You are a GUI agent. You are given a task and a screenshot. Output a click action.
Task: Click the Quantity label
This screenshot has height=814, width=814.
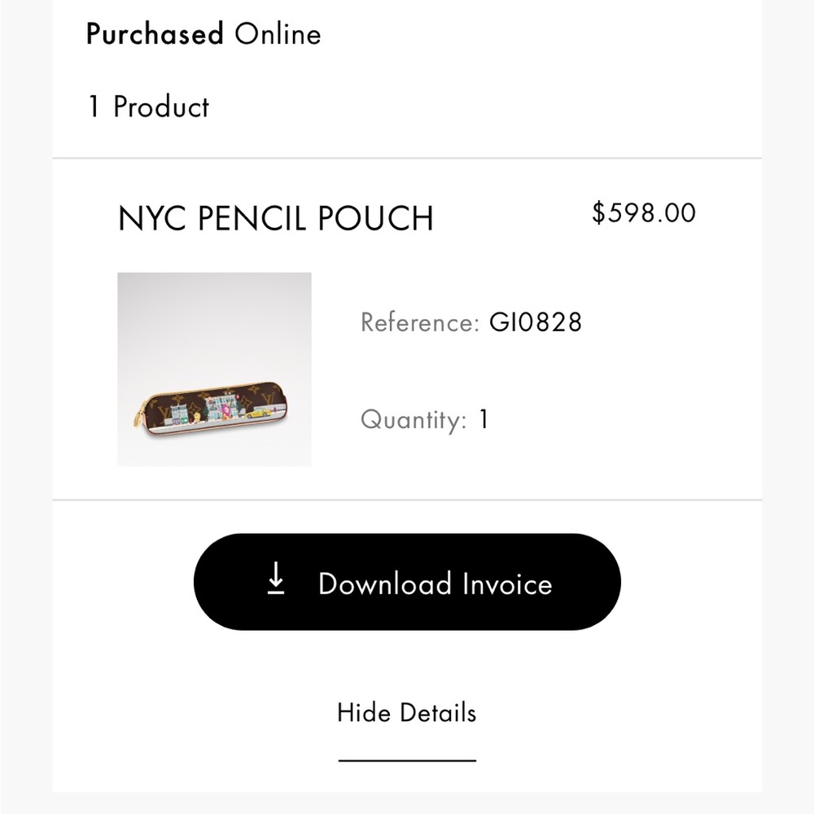click(414, 420)
